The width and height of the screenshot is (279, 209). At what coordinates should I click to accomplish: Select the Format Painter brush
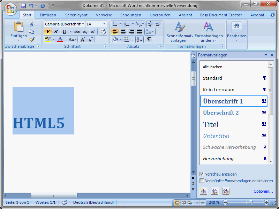click(x=32, y=39)
